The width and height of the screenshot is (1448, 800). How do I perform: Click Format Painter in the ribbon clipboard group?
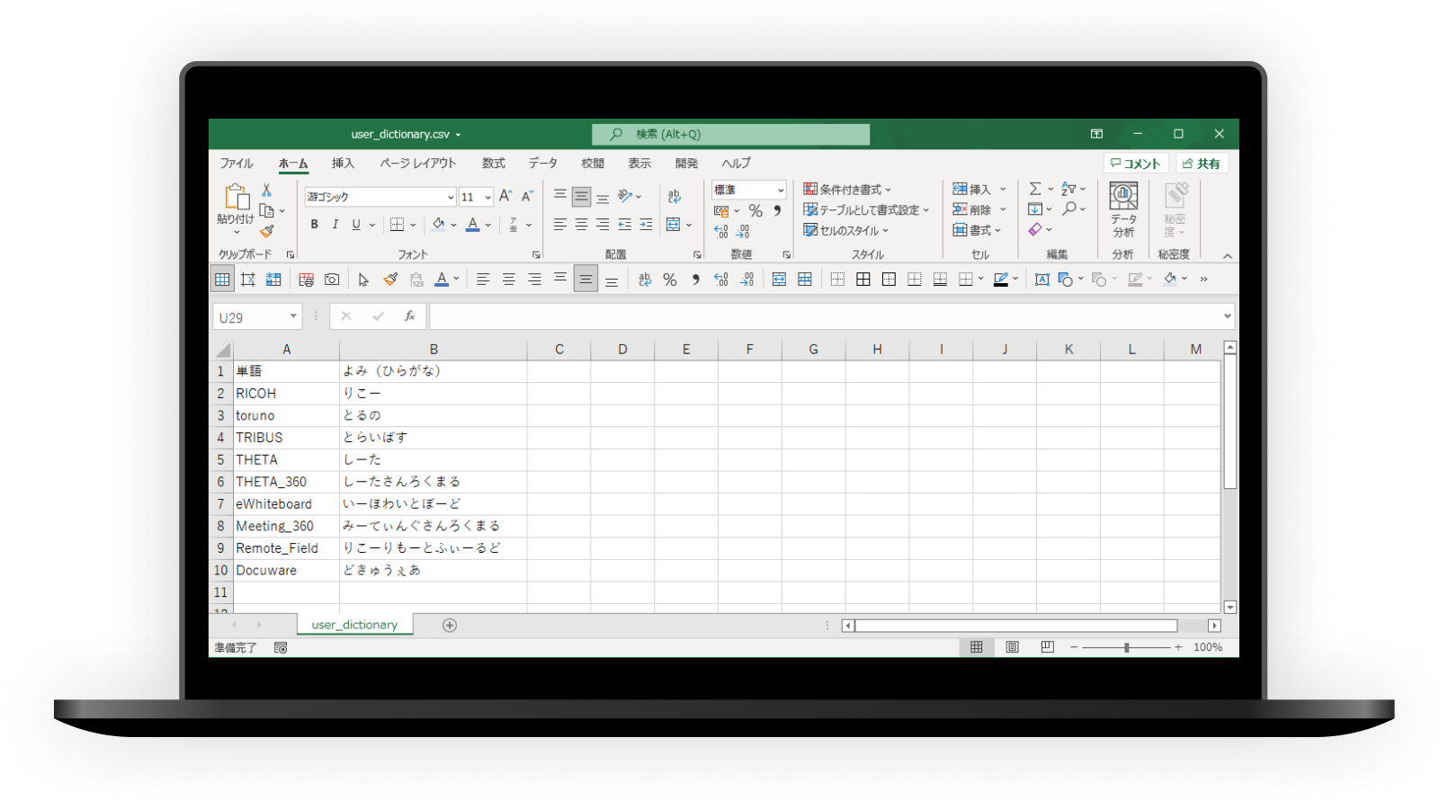point(266,231)
